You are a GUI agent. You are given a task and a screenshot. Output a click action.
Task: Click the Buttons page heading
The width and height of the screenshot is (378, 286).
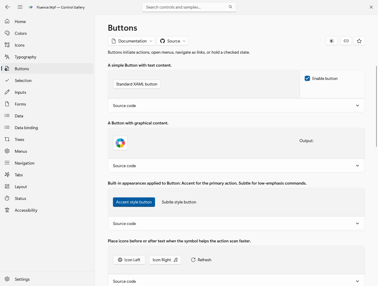point(123,28)
